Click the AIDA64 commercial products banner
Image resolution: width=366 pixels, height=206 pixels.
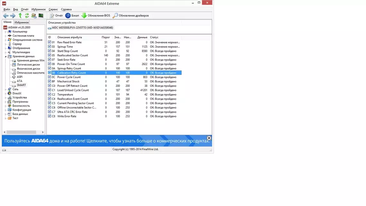click(107, 141)
